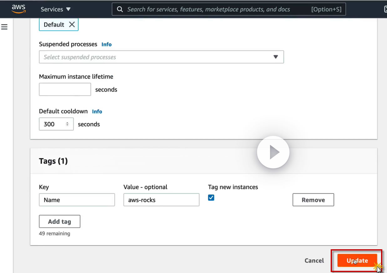Remove the Default chip with X
Screen dimensions: 387x273
click(x=72, y=25)
